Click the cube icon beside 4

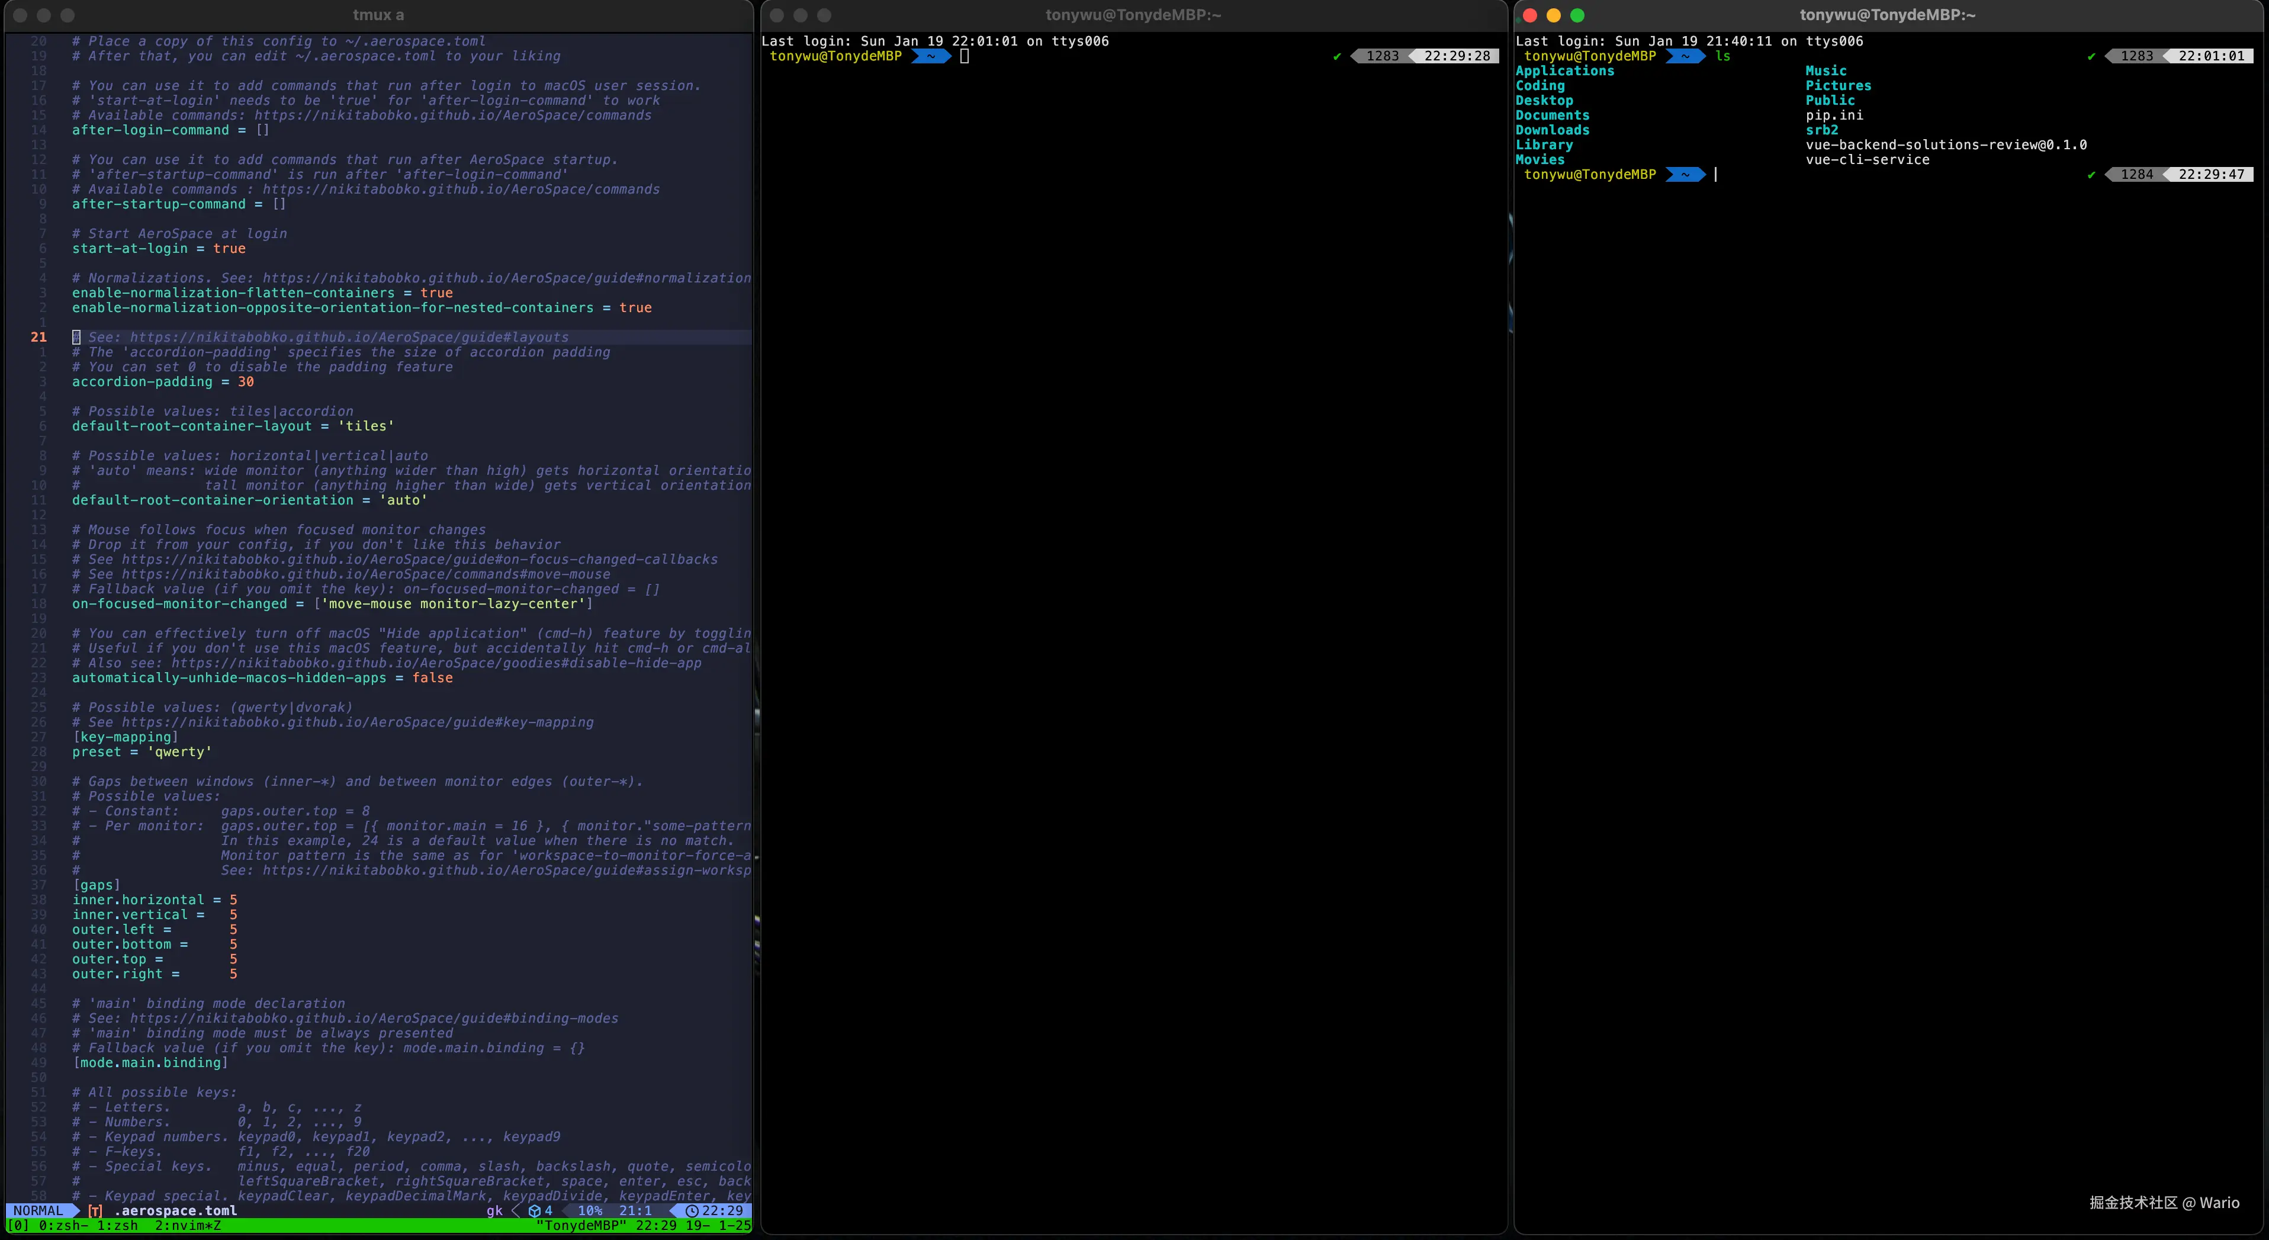coord(533,1211)
